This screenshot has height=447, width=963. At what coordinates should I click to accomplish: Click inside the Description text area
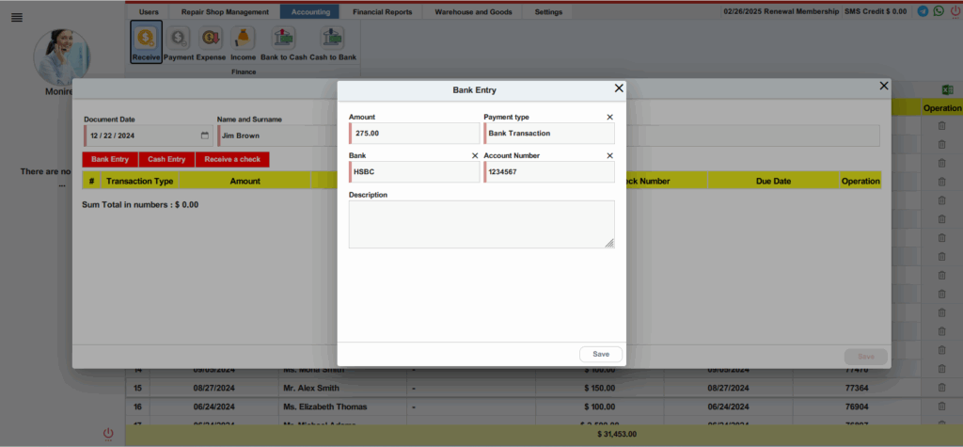(481, 224)
